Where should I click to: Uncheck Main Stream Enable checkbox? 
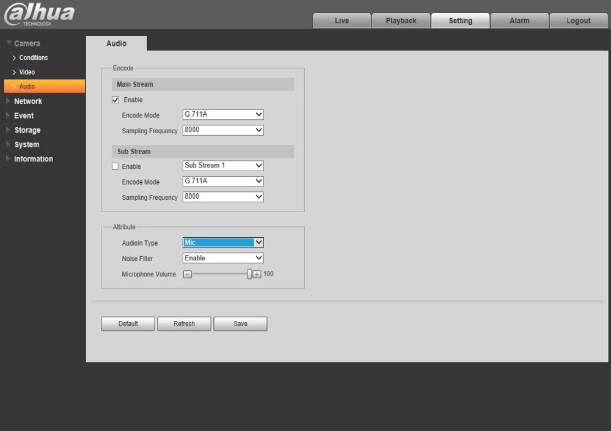tap(115, 100)
